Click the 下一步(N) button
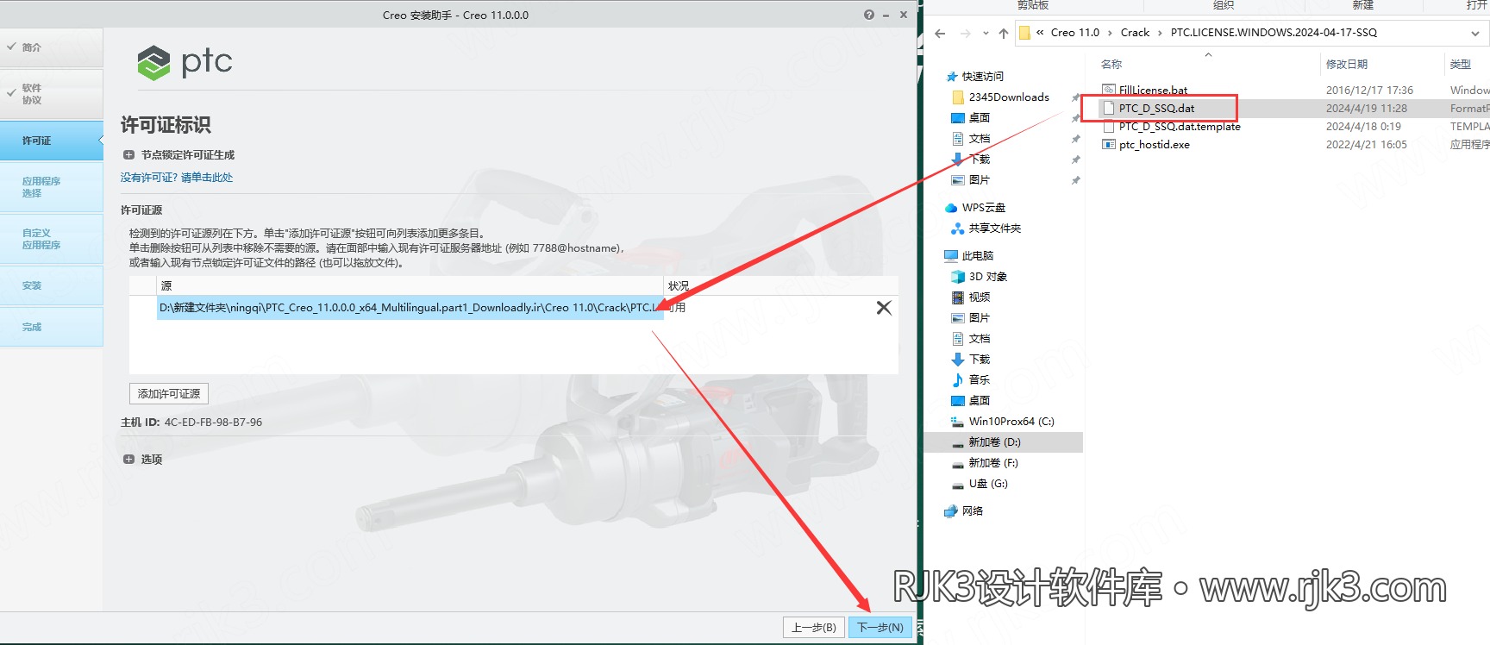Viewport: 1490px width, 645px height. (x=880, y=628)
